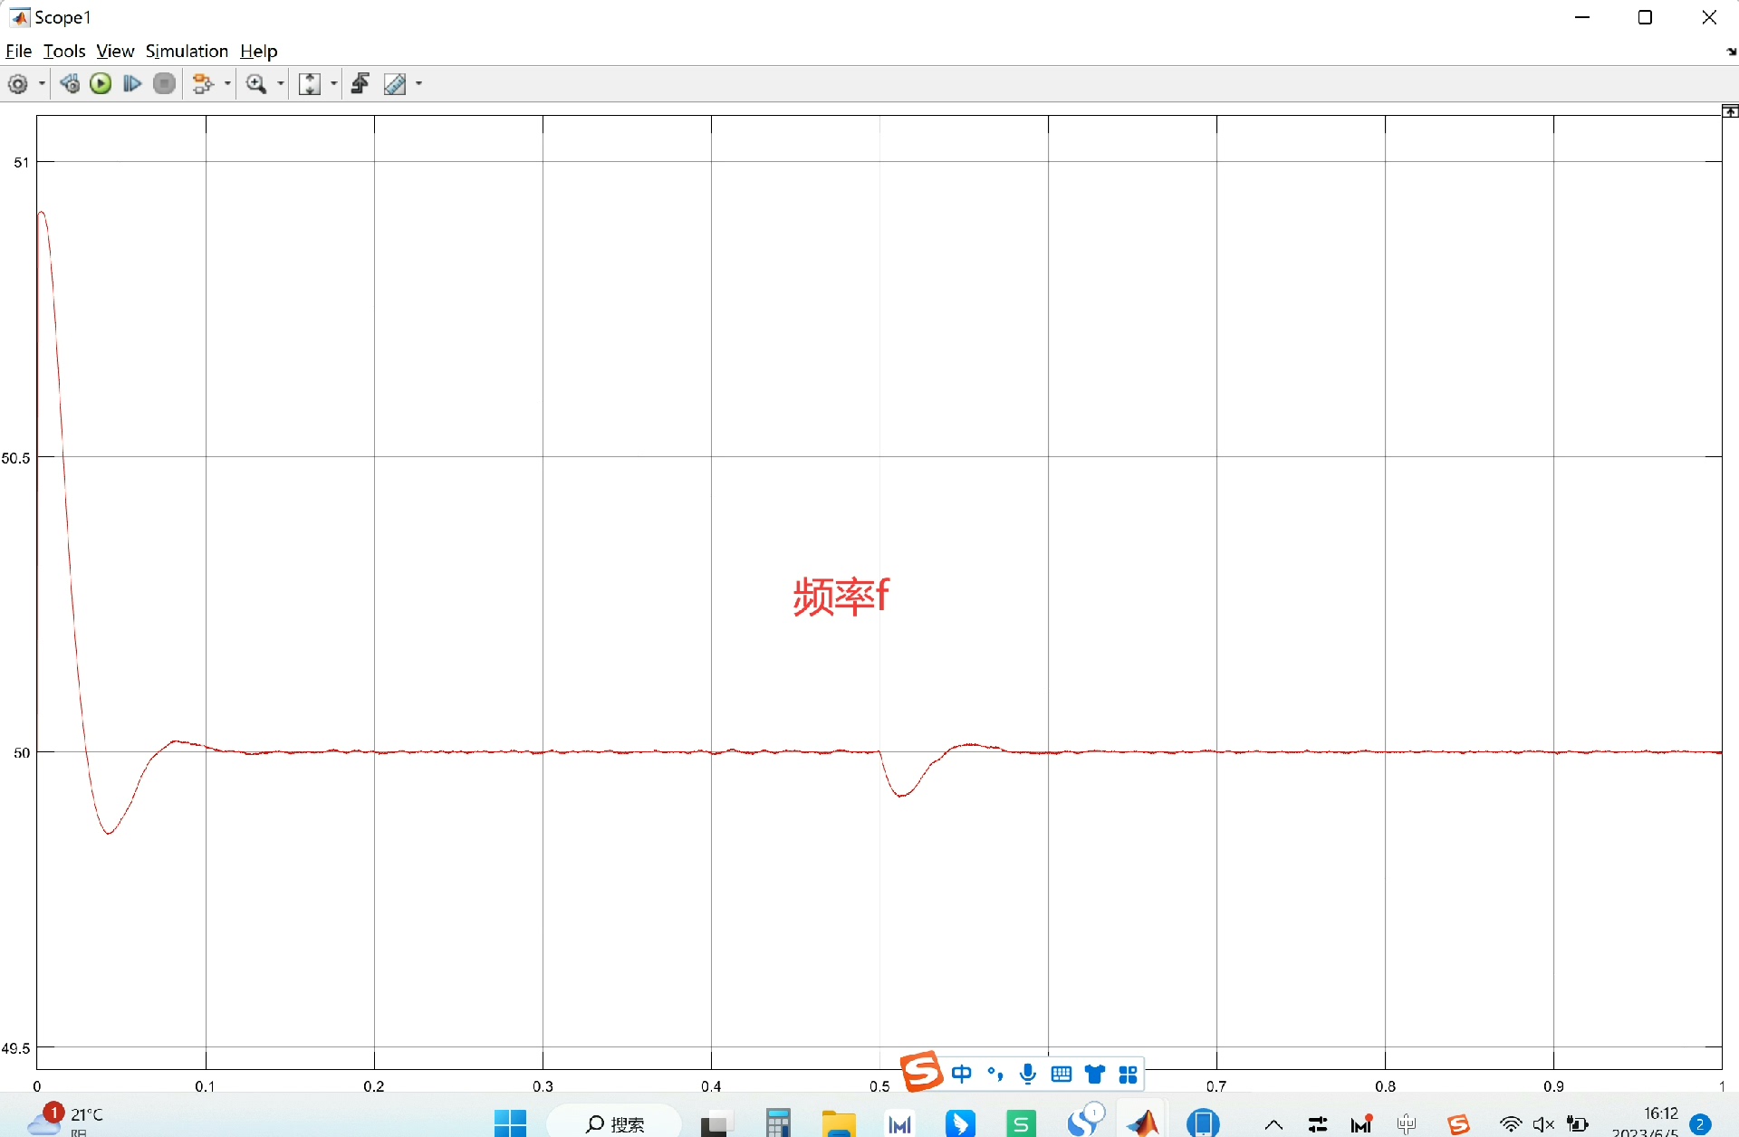Open the Tools menu
The width and height of the screenshot is (1739, 1137).
tap(64, 51)
